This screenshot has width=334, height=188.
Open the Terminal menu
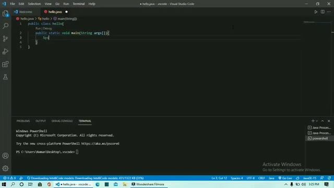point(79,4)
